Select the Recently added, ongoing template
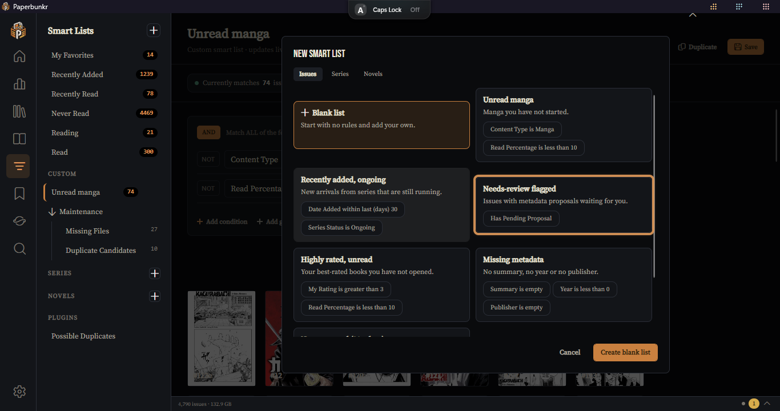 click(381, 205)
